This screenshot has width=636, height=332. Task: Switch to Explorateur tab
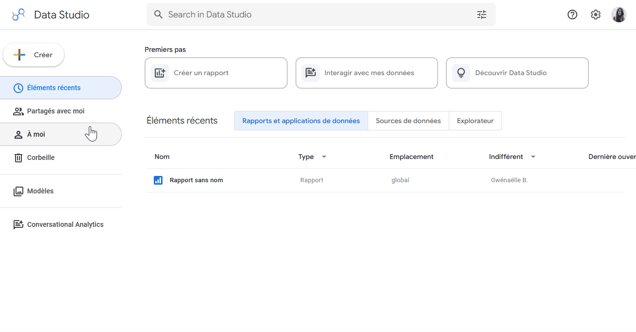coord(475,121)
